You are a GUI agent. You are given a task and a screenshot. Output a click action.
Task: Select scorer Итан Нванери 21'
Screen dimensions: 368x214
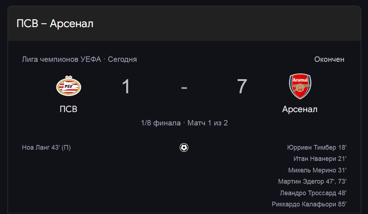(x=320, y=159)
